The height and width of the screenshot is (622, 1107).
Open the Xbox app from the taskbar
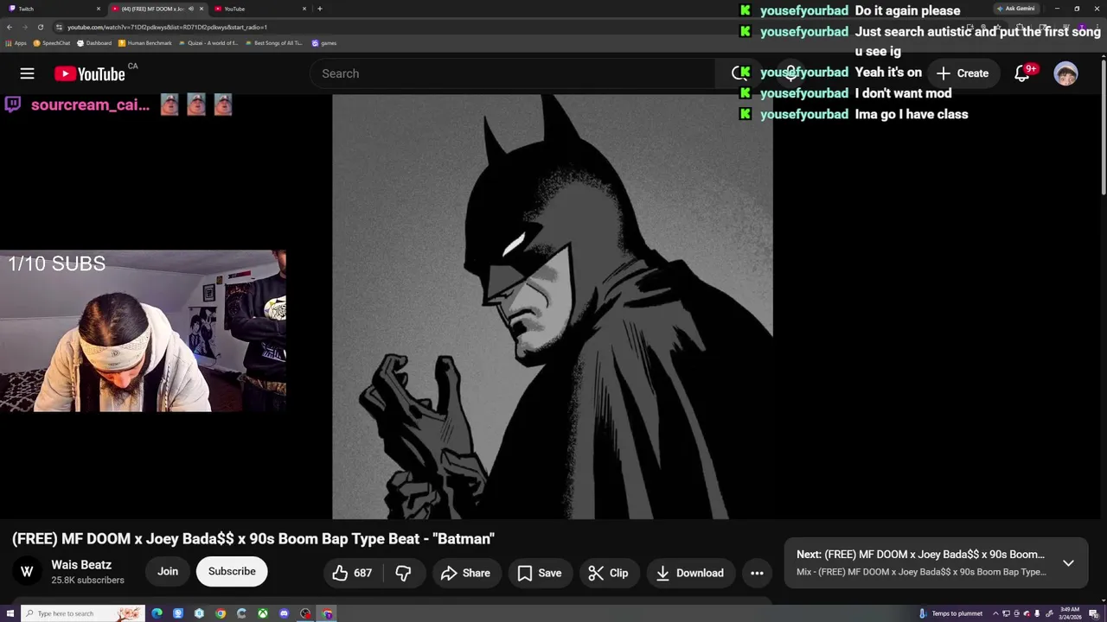pyautogui.click(x=263, y=613)
